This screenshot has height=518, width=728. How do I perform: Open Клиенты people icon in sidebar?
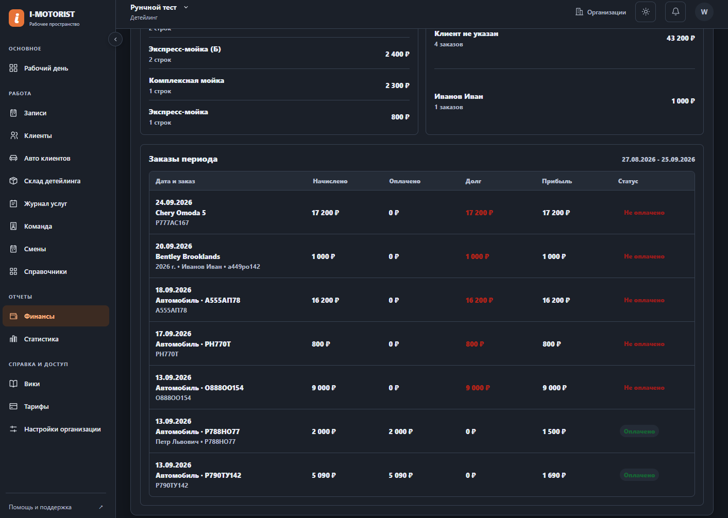click(13, 135)
